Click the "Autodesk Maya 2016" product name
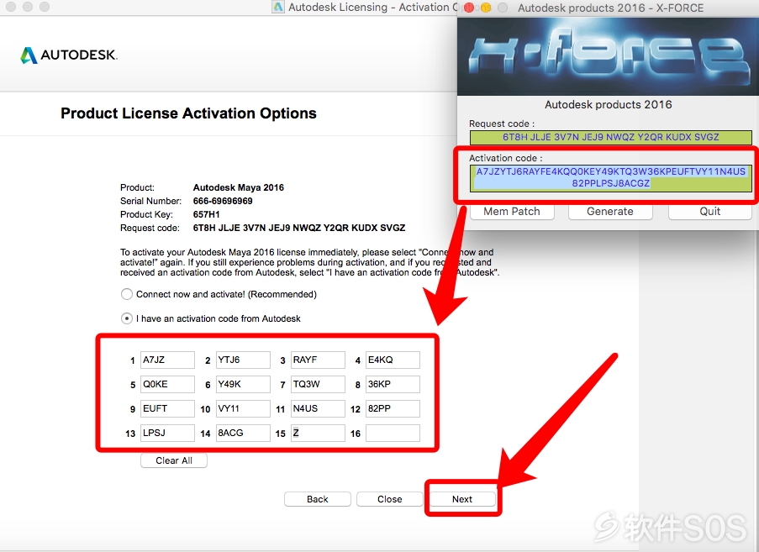This screenshot has width=759, height=552. point(238,187)
